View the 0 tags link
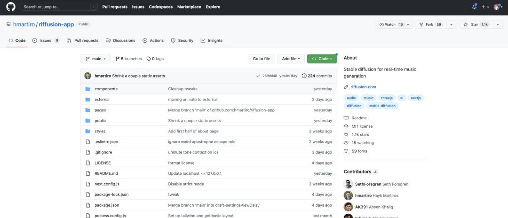508x218 pixels. pyautogui.click(x=155, y=59)
